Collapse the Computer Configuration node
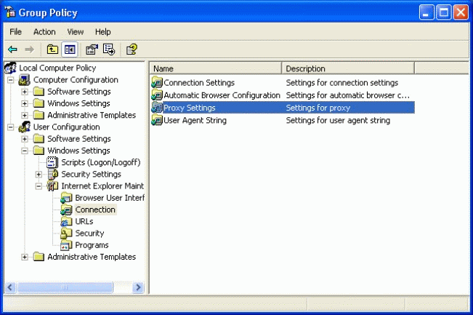The width and height of the screenshot is (473, 315). (x=11, y=80)
